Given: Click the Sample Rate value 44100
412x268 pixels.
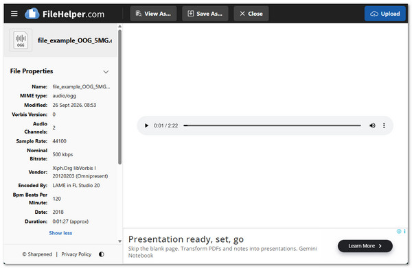Looking at the screenshot, I should click(x=59, y=141).
